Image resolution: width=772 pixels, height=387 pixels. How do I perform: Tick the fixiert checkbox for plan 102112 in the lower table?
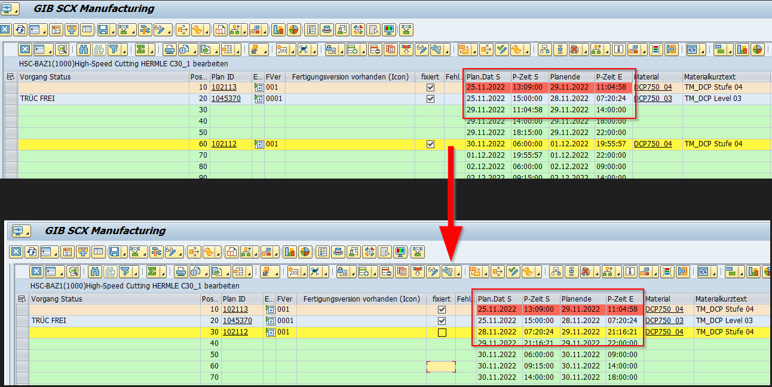442,332
